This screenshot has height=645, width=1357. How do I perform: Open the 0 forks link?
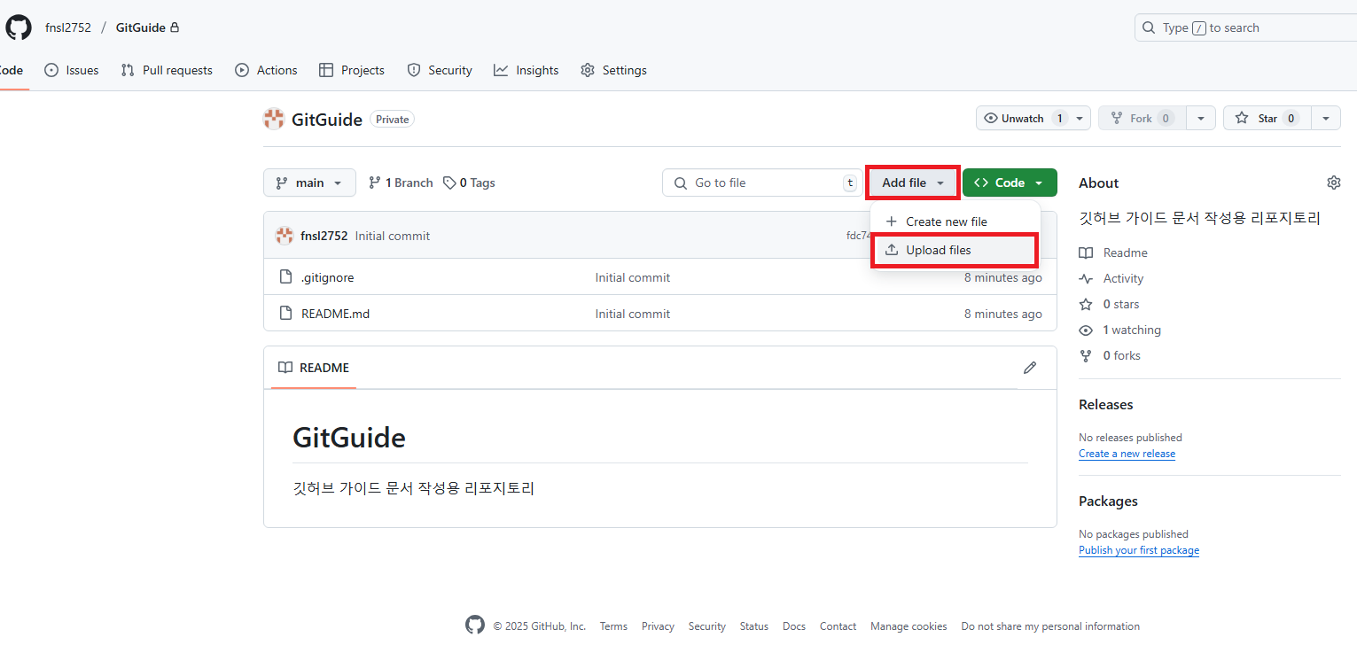click(1110, 355)
